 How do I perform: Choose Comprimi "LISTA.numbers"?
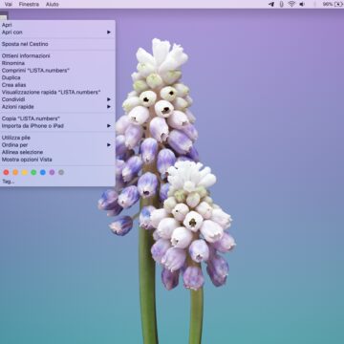click(57, 71)
